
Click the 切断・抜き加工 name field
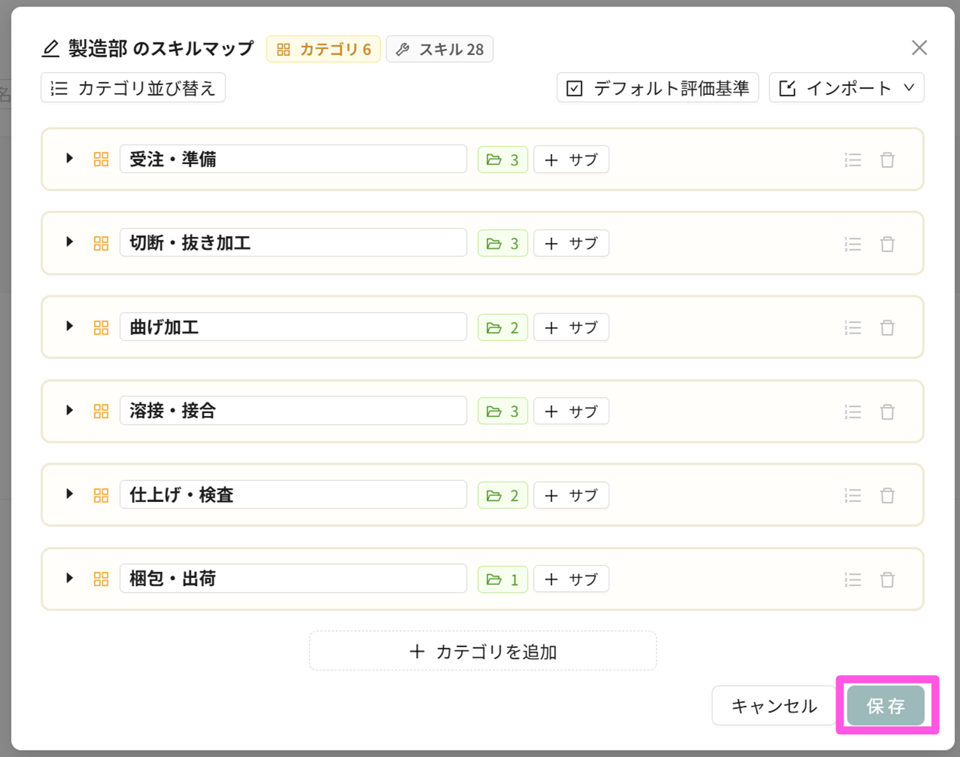point(294,243)
